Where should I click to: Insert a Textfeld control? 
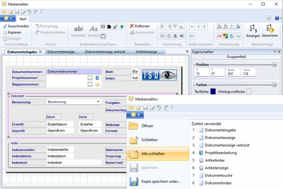click(x=93, y=29)
